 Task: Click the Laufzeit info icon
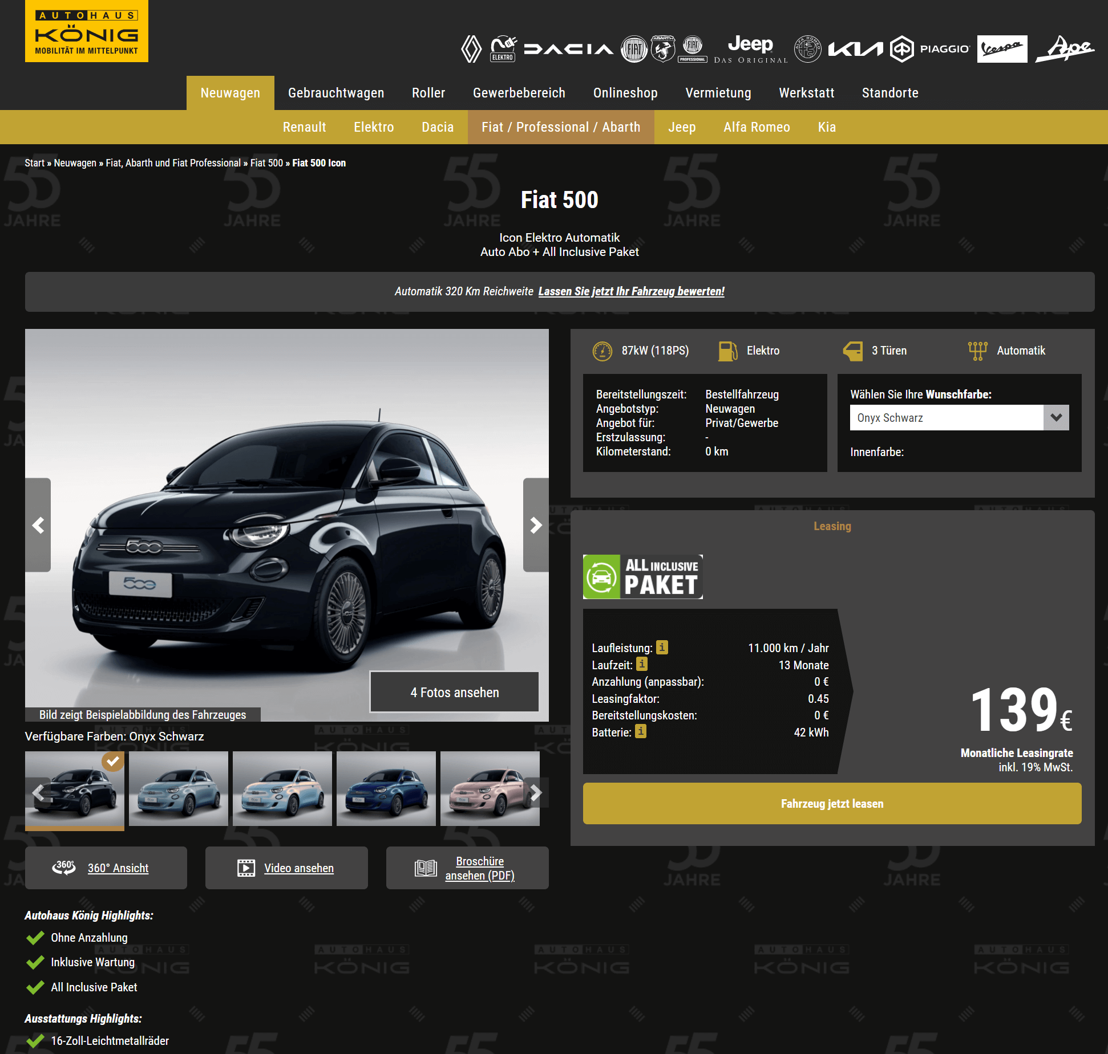tap(642, 664)
